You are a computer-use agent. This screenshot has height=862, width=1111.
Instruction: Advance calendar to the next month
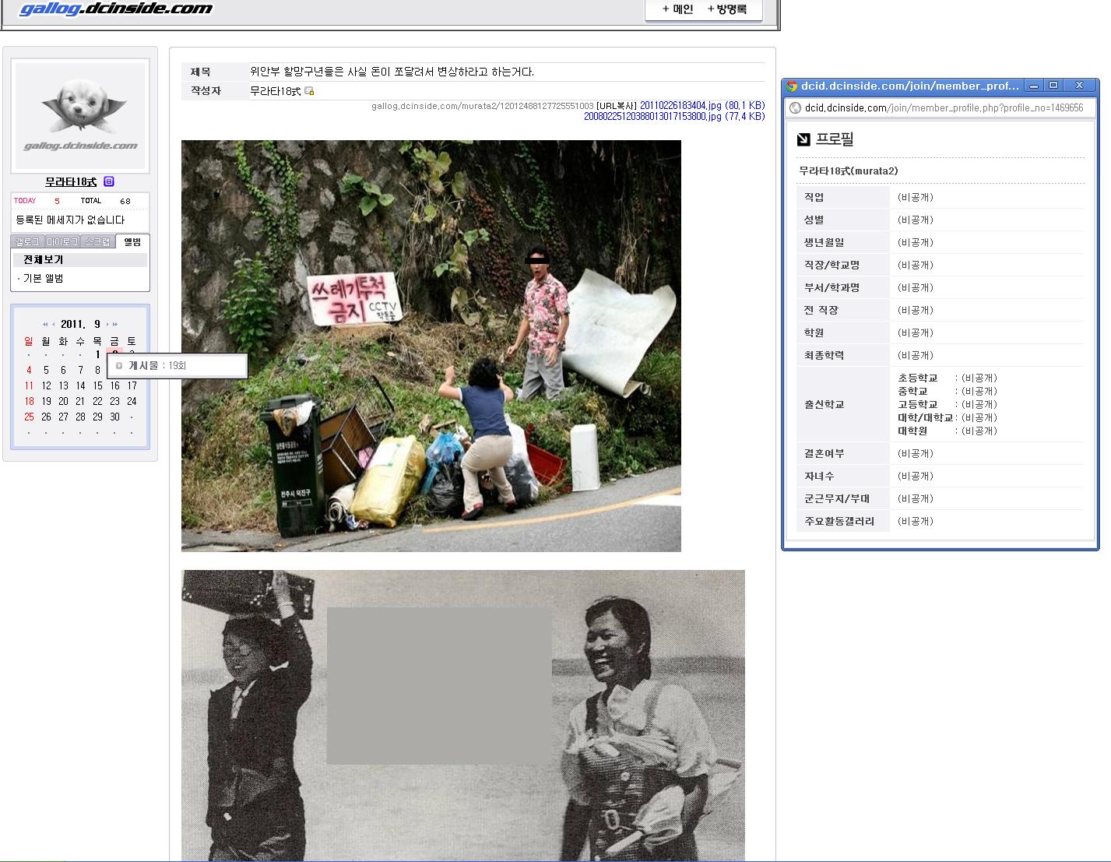pos(108,324)
